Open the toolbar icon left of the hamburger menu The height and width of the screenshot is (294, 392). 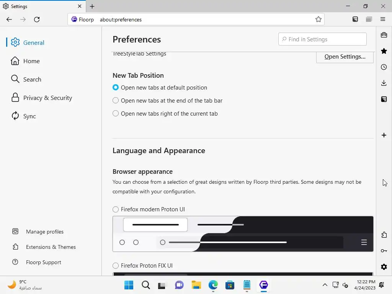point(369,19)
